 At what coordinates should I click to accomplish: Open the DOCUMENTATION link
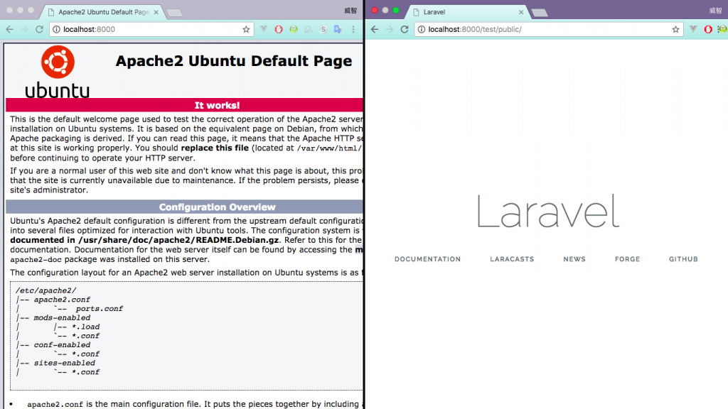point(427,259)
